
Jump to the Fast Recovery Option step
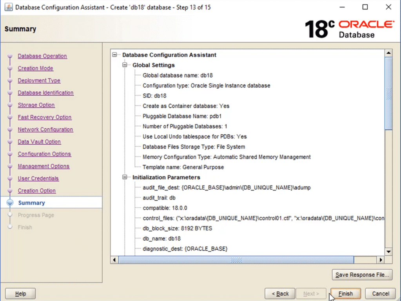click(x=45, y=118)
